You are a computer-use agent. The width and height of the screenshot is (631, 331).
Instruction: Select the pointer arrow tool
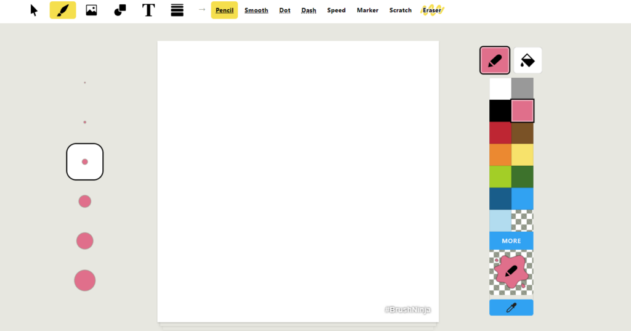[35, 10]
